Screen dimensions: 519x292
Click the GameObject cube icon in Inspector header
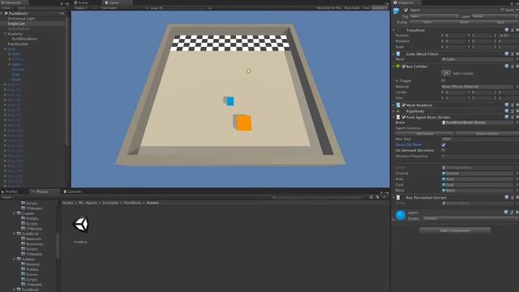(x=397, y=11)
